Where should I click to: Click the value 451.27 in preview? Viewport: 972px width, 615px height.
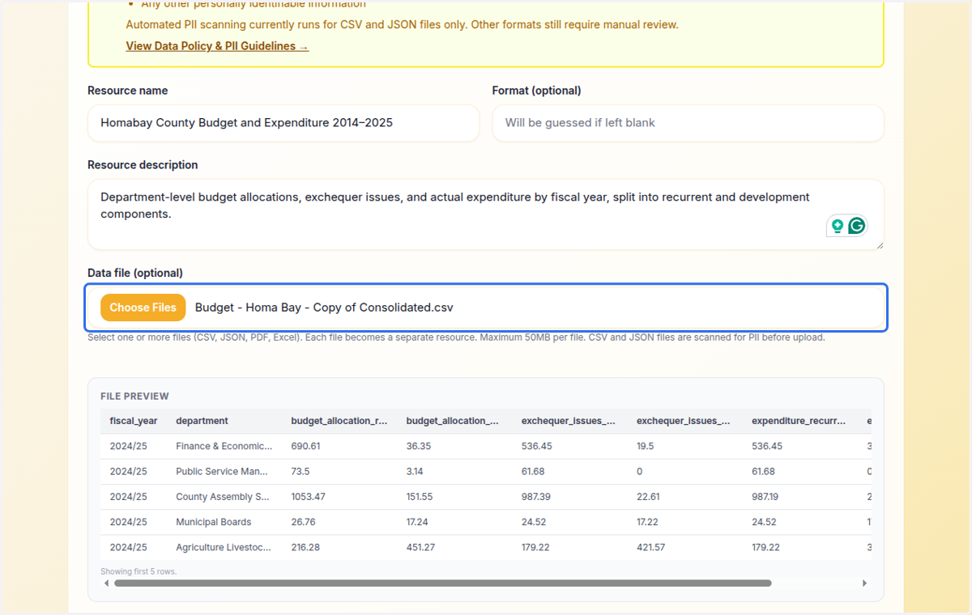[420, 547]
